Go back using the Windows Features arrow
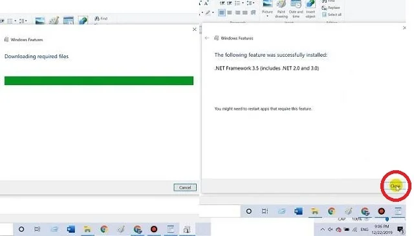This screenshot has width=414, height=236. pos(207,38)
